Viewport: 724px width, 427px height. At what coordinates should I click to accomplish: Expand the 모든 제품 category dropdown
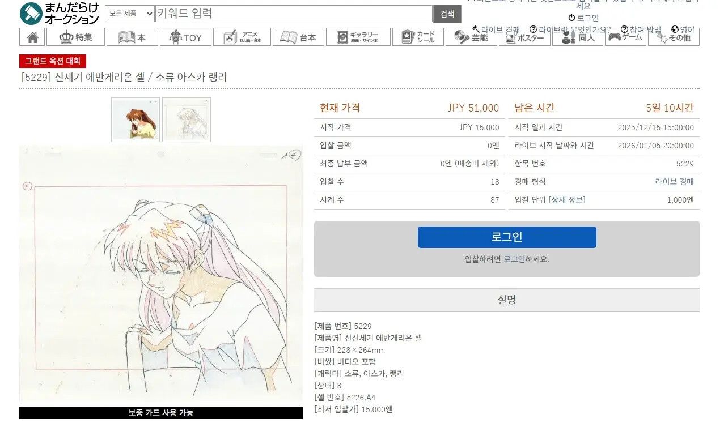pyautogui.click(x=129, y=14)
